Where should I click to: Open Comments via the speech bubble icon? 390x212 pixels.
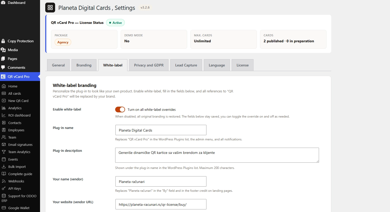(x=3, y=67)
